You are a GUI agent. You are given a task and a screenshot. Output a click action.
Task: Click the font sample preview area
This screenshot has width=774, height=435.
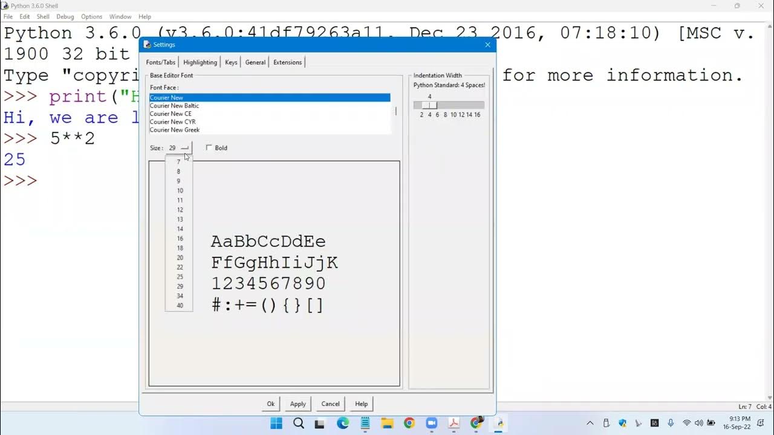pyautogui.click(x=274, y=273)
